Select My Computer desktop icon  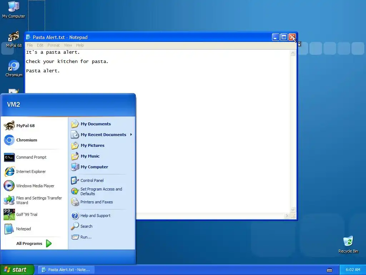pyautogui.click(x=14, y=10)
